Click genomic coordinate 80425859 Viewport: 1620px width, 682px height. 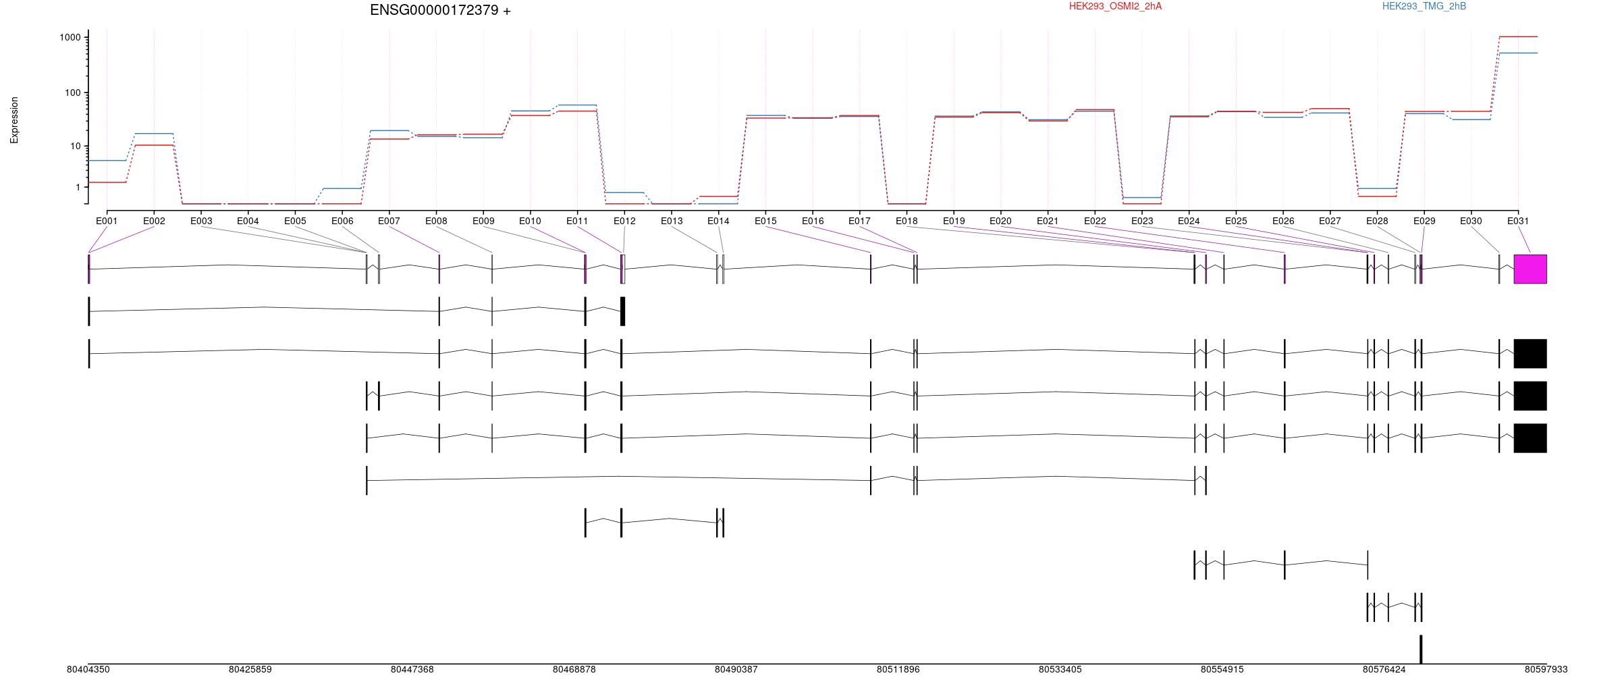coord(250,670)
